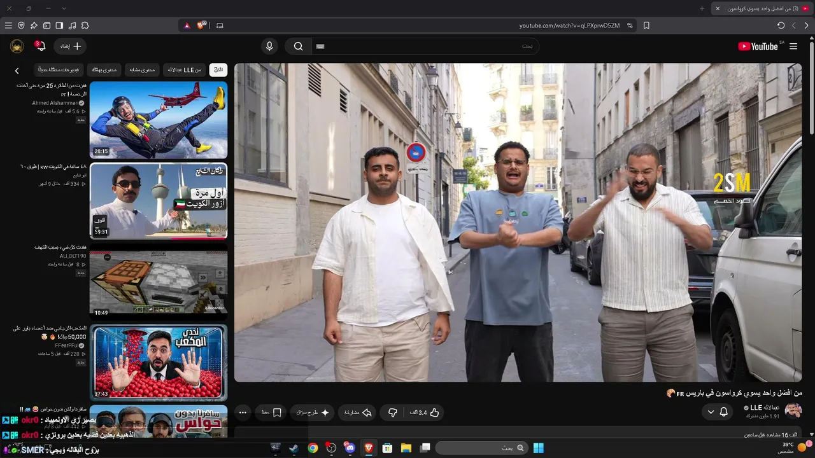Image resolution: width=815 pixels, height=458 pixels.
Task: Select the محتوى مشابه filter chip
Action: (143, 70)
